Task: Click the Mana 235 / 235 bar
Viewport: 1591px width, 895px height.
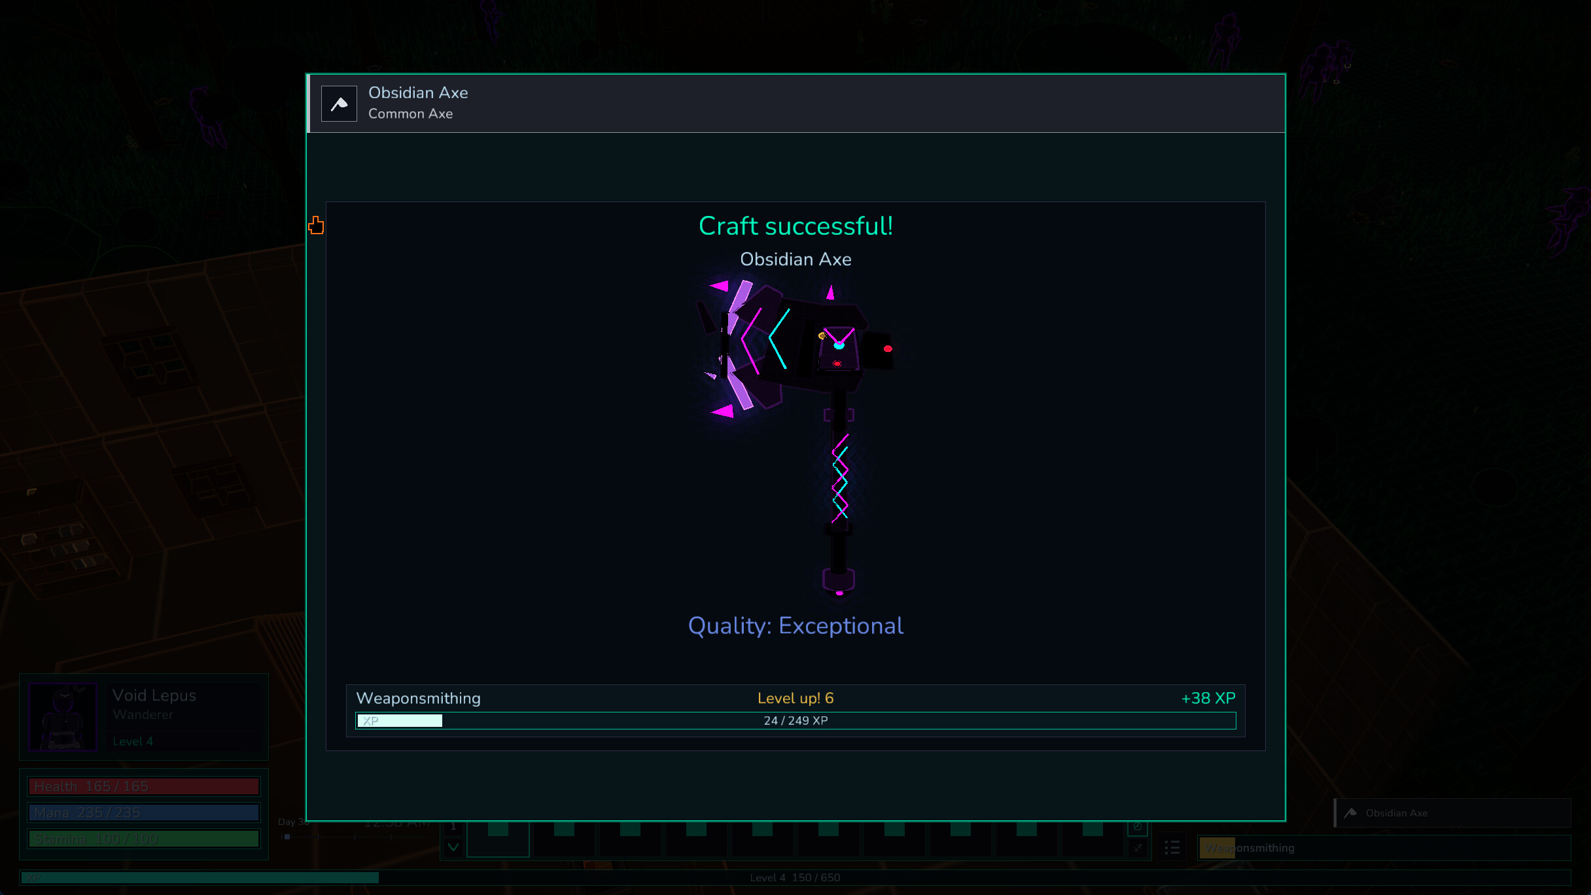Action: pos(143,813)
